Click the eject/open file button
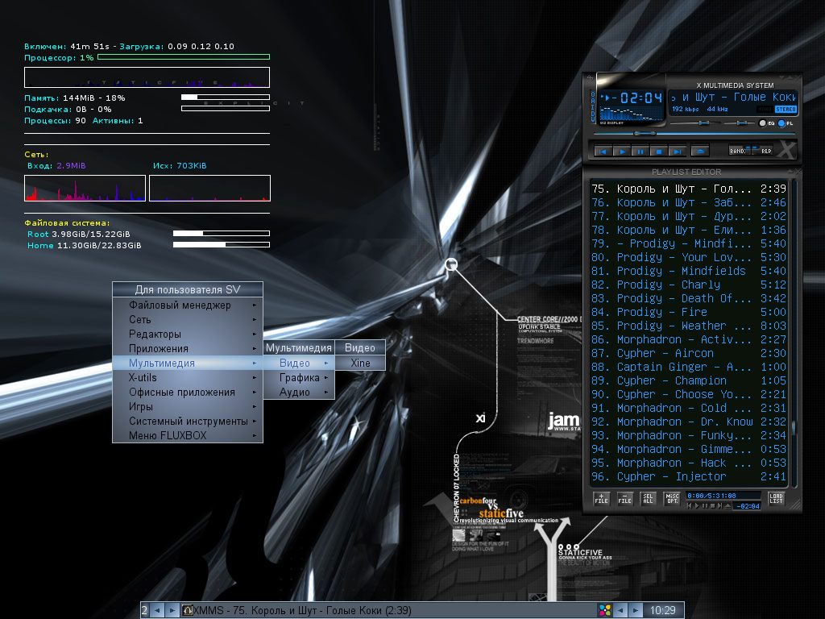The width and height of the screenshot is (825, 619). click(700, 151)
